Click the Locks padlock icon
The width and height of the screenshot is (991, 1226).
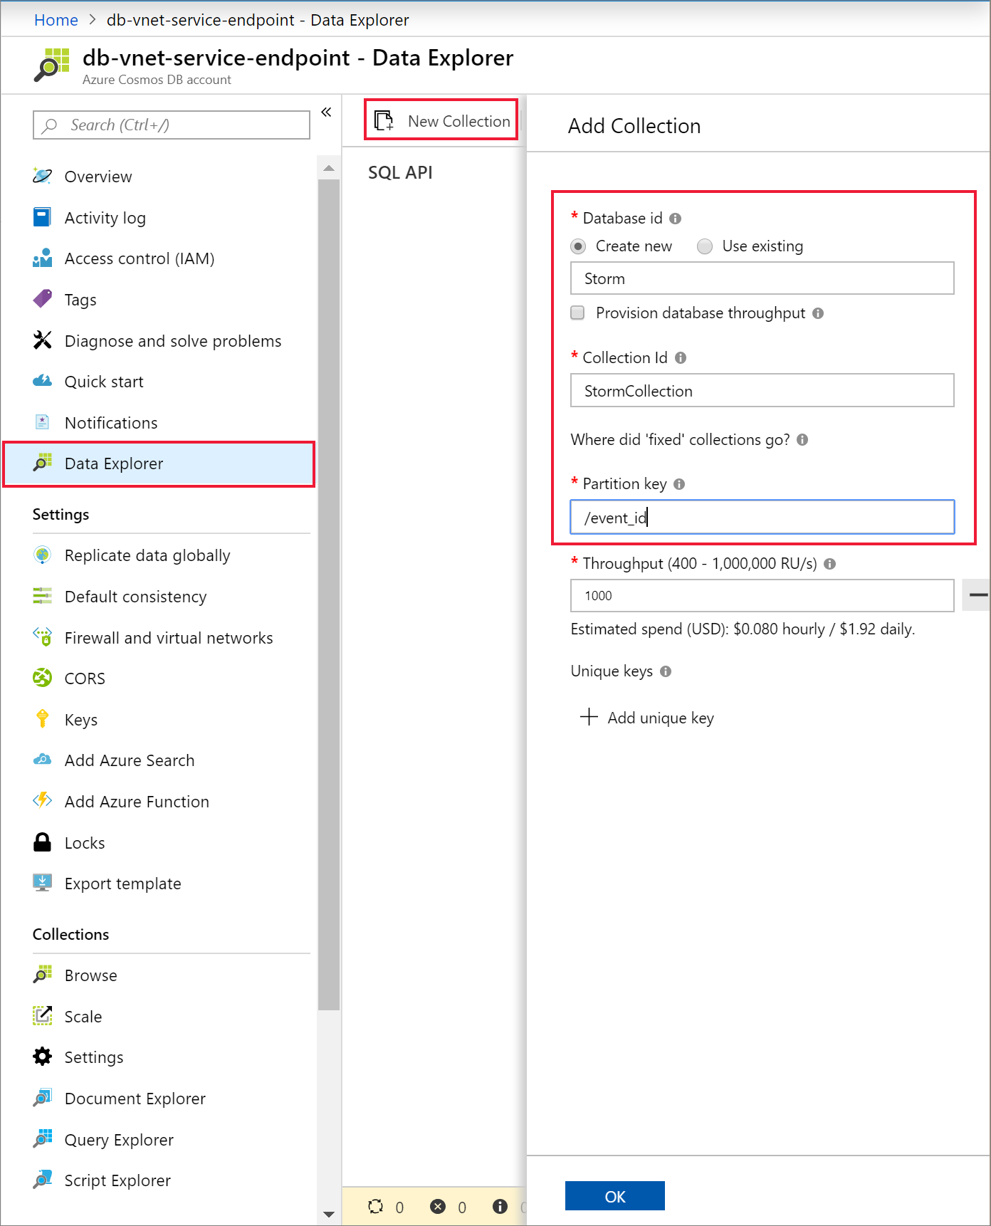(43, 842)
